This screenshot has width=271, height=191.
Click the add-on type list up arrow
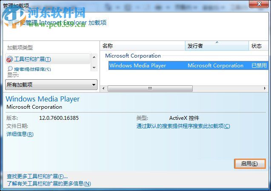[x=94, y=57]
